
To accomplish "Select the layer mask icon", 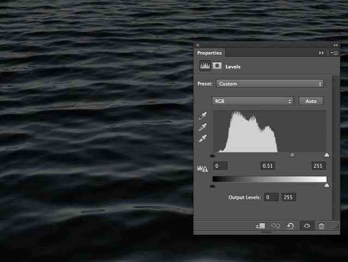I will [217, 66].
